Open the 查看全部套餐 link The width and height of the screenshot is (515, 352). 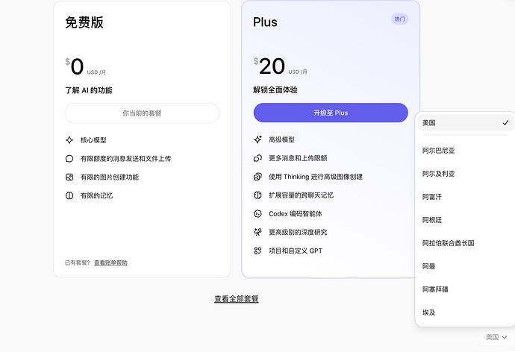[x=237, y=299]
